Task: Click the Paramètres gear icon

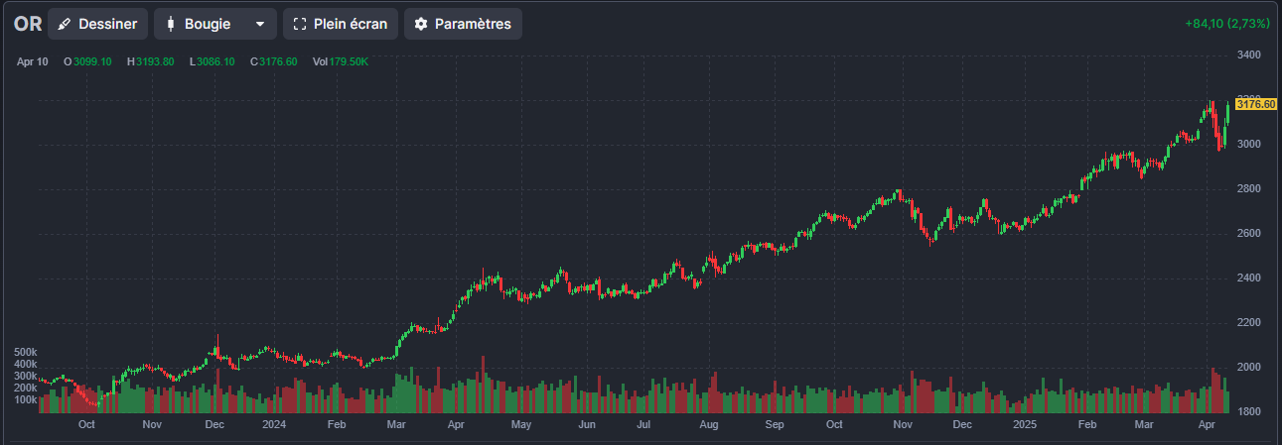Action: [x=421, y=24]
